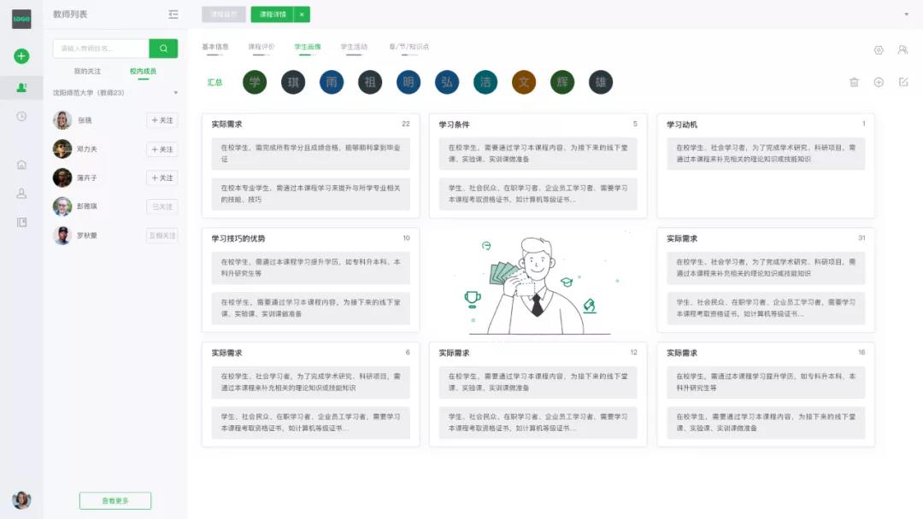Toggle 互相关注 status for 罗秋蕾
Viewport: 923px width, 519px height.
click(x=162, y=236)
